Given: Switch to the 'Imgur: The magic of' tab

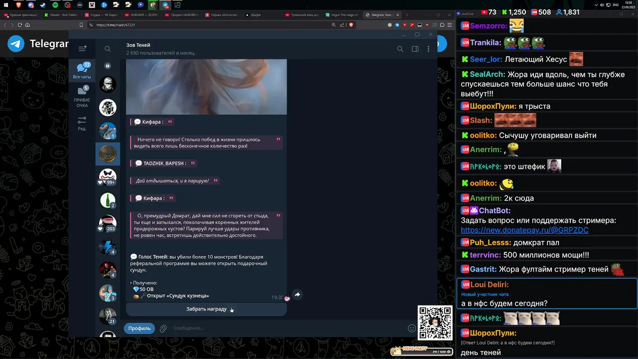Looking at the screenshot, I should coord(343,15).
